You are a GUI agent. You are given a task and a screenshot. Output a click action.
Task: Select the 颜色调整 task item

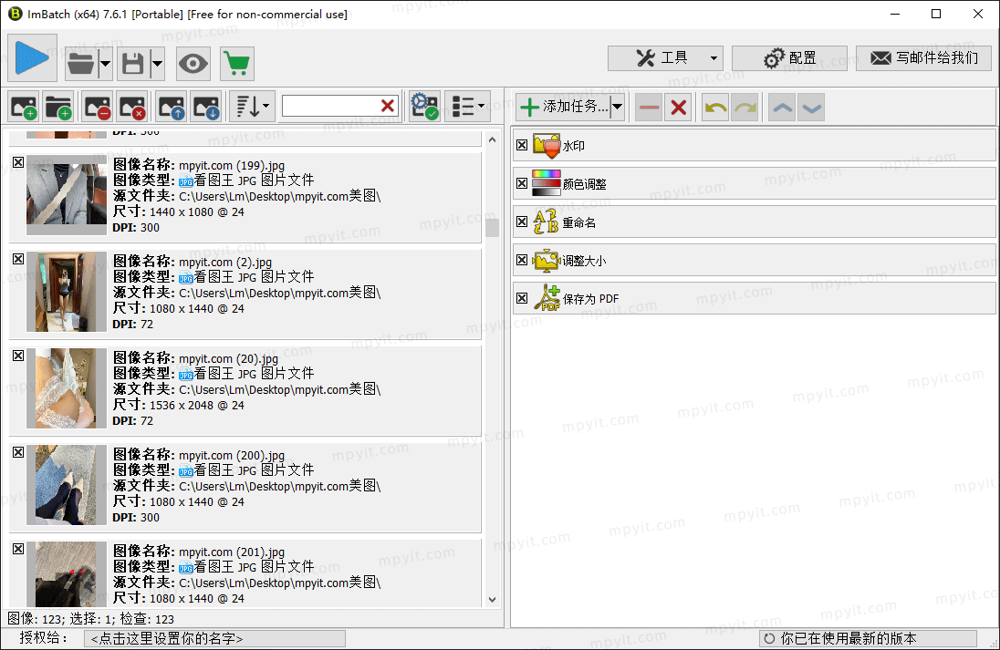coord(755,183)
